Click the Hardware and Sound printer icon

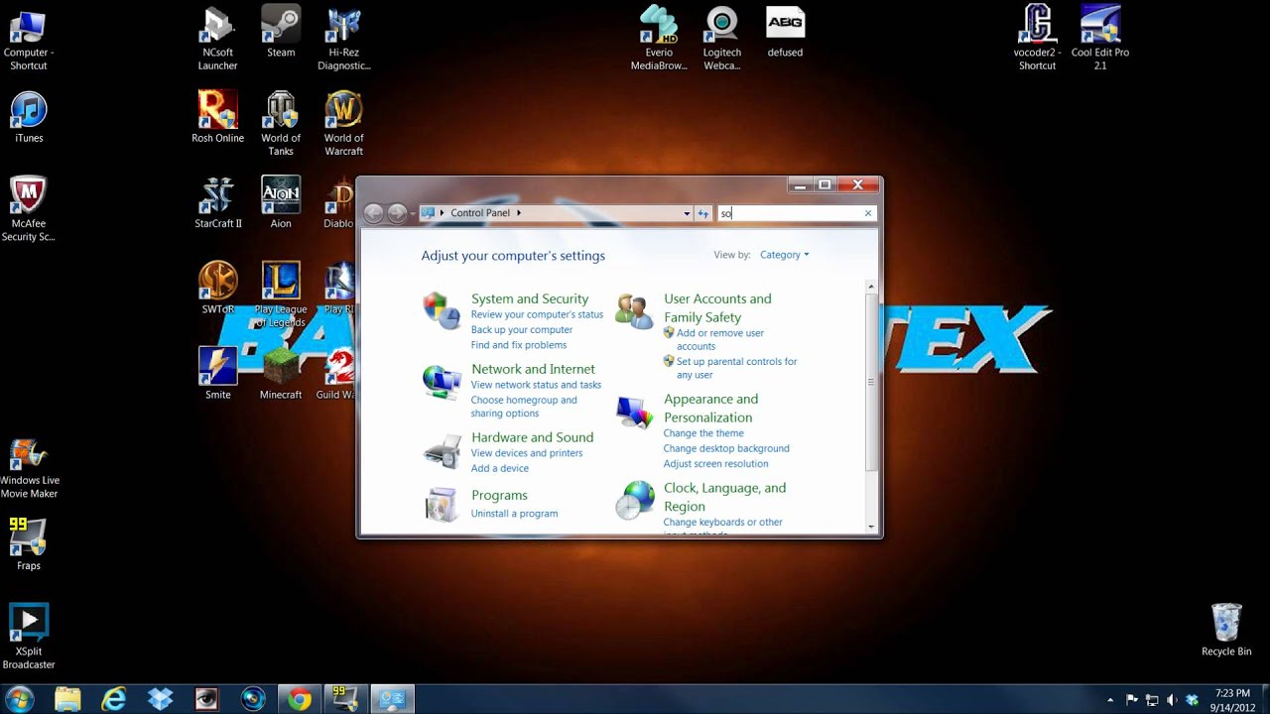point(442,451)
